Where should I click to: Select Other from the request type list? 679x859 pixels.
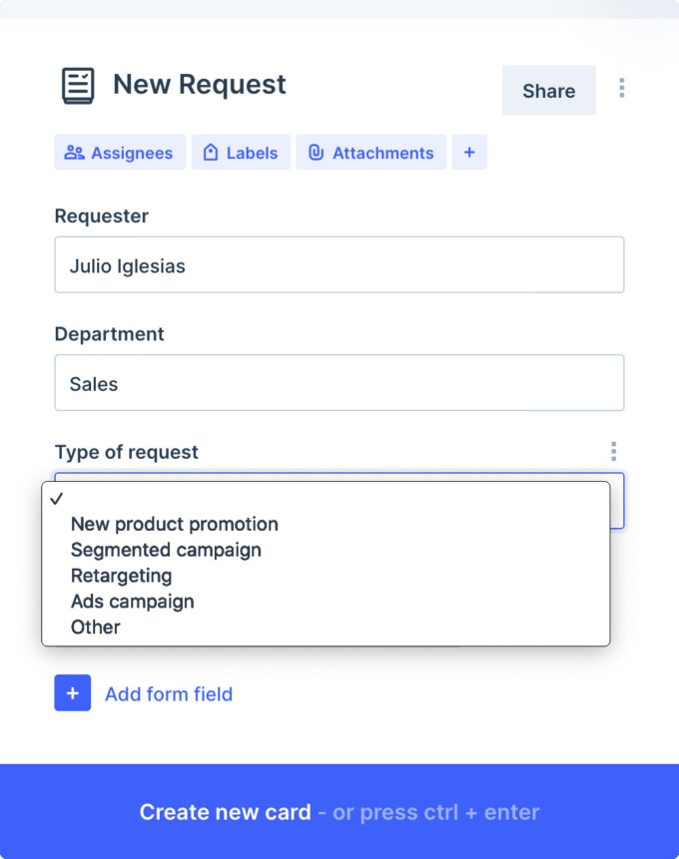pyautogui.click(x=95, y=628)
